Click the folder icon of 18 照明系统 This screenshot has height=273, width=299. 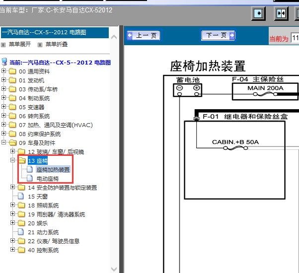[21, 205]
